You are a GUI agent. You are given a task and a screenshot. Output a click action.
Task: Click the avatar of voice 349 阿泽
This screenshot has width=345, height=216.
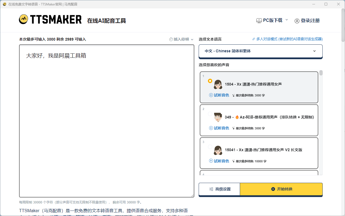tap(218, 117)
